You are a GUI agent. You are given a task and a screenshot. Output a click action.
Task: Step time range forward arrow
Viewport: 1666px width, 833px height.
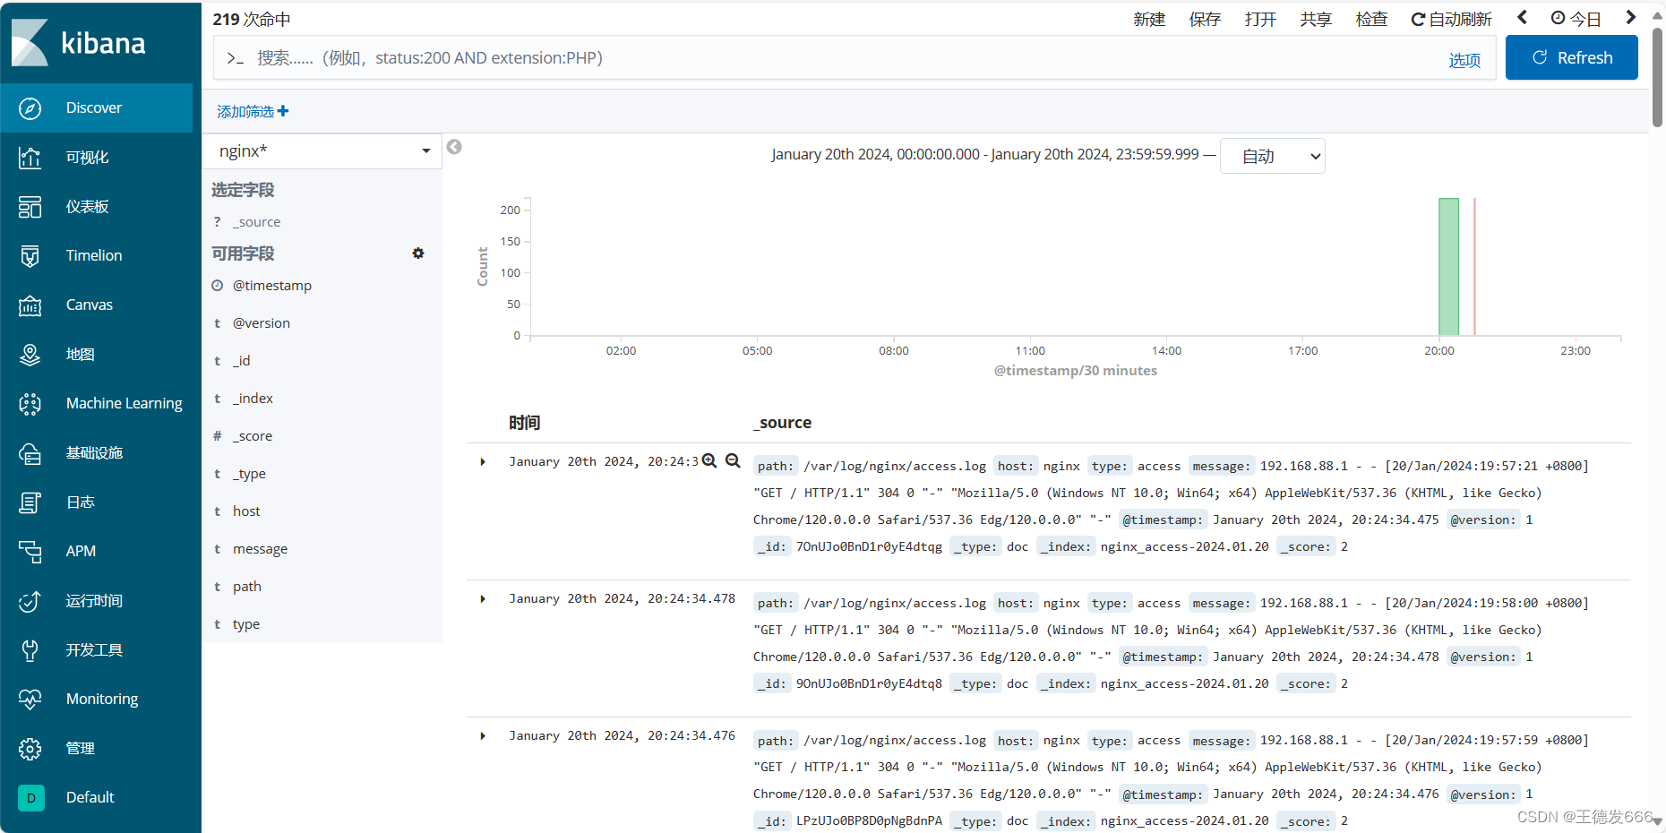[x=1630, y=17]
